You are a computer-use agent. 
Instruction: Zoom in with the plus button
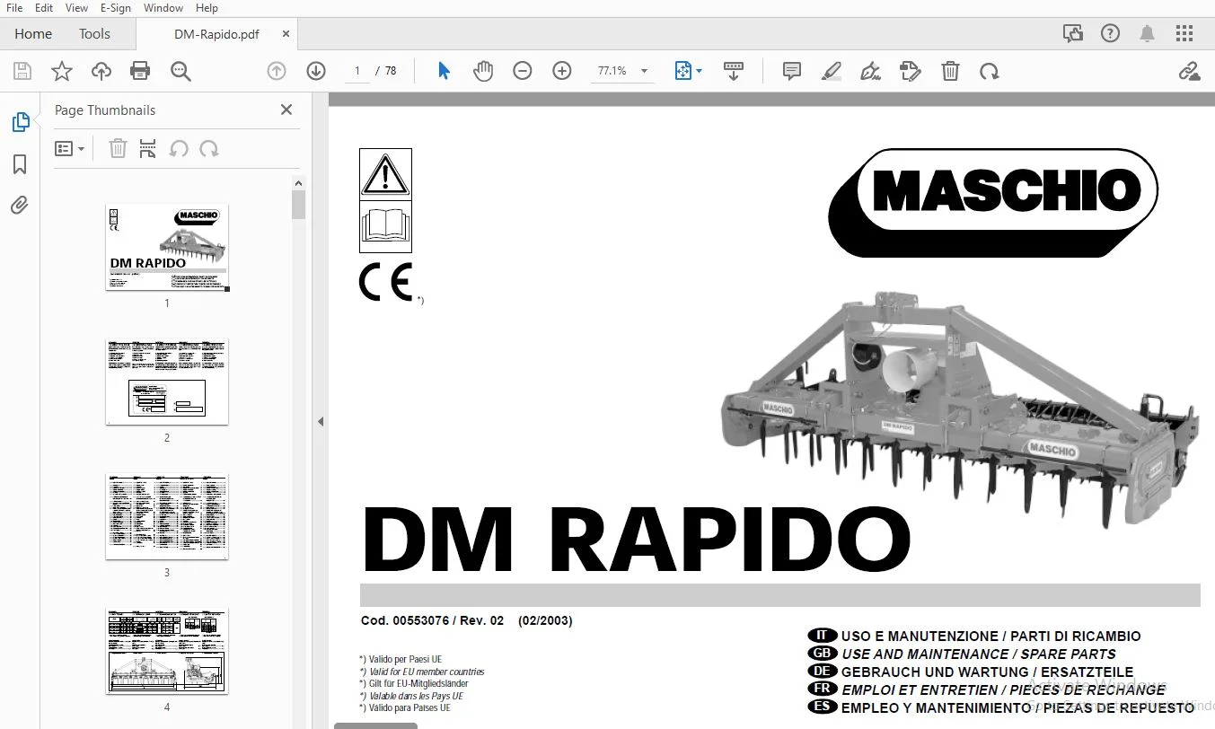click(562, 71)
